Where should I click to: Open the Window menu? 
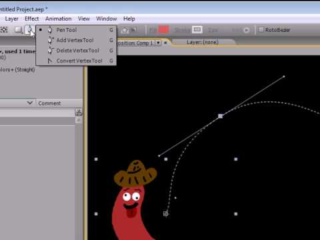click(107, 19)
